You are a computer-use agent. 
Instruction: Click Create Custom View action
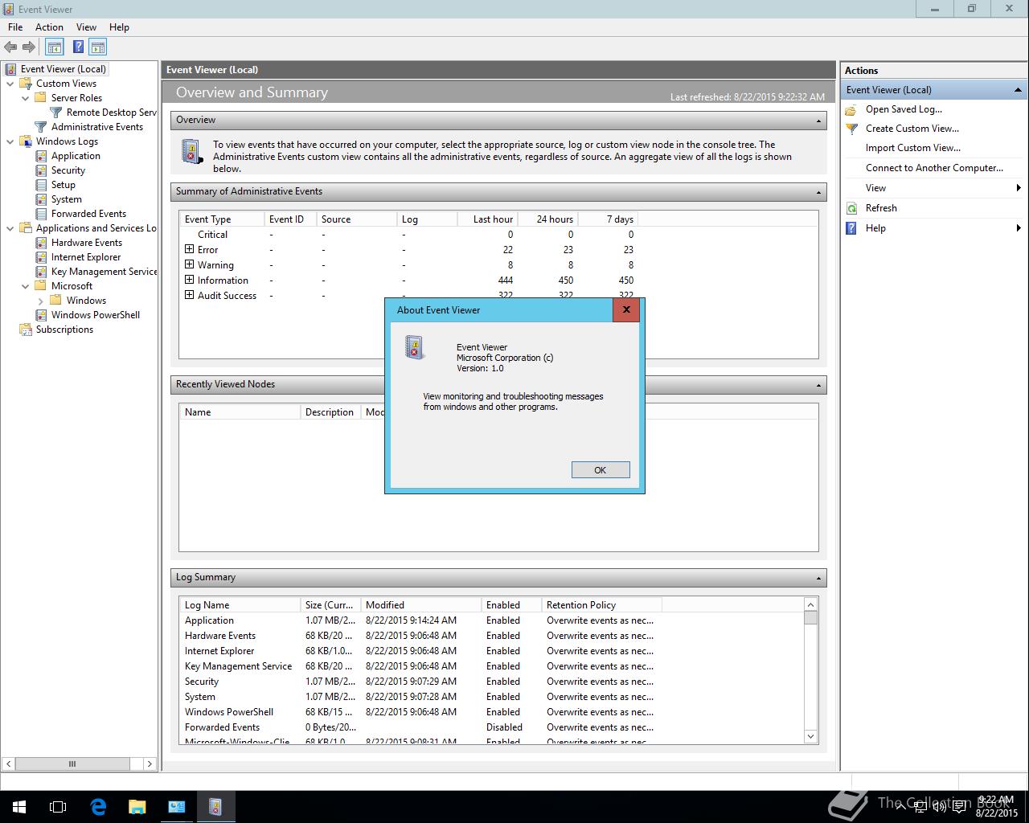click(x=912, y=129)
